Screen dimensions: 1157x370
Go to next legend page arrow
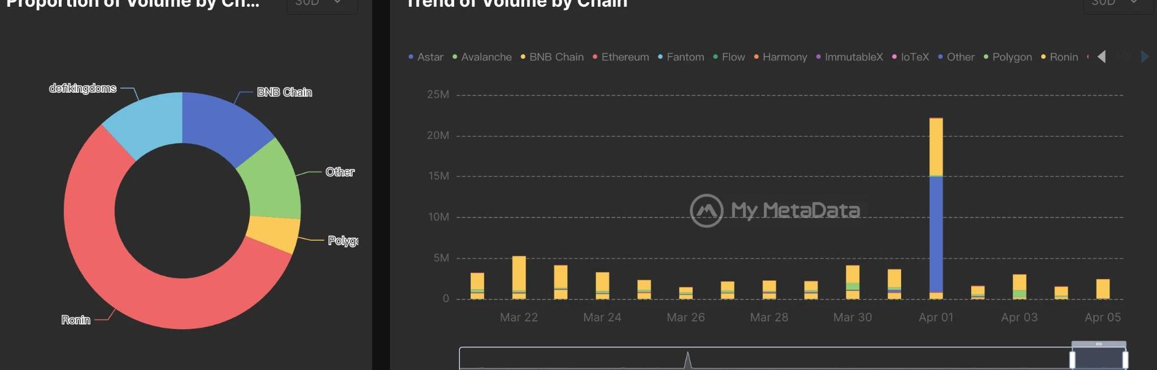[1145, 56]
